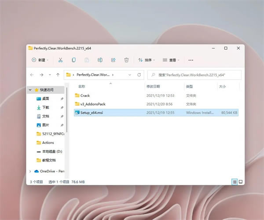Image resolution: width=264 pixels, height=220 pixels.
Task: Go forward with the right arrow
Action: point(41,75)
